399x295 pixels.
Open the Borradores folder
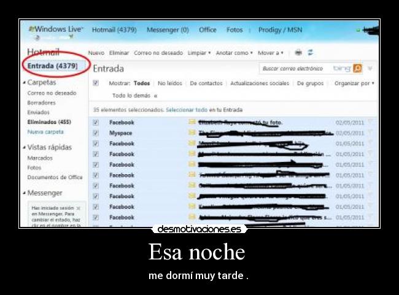click(41, 103)
